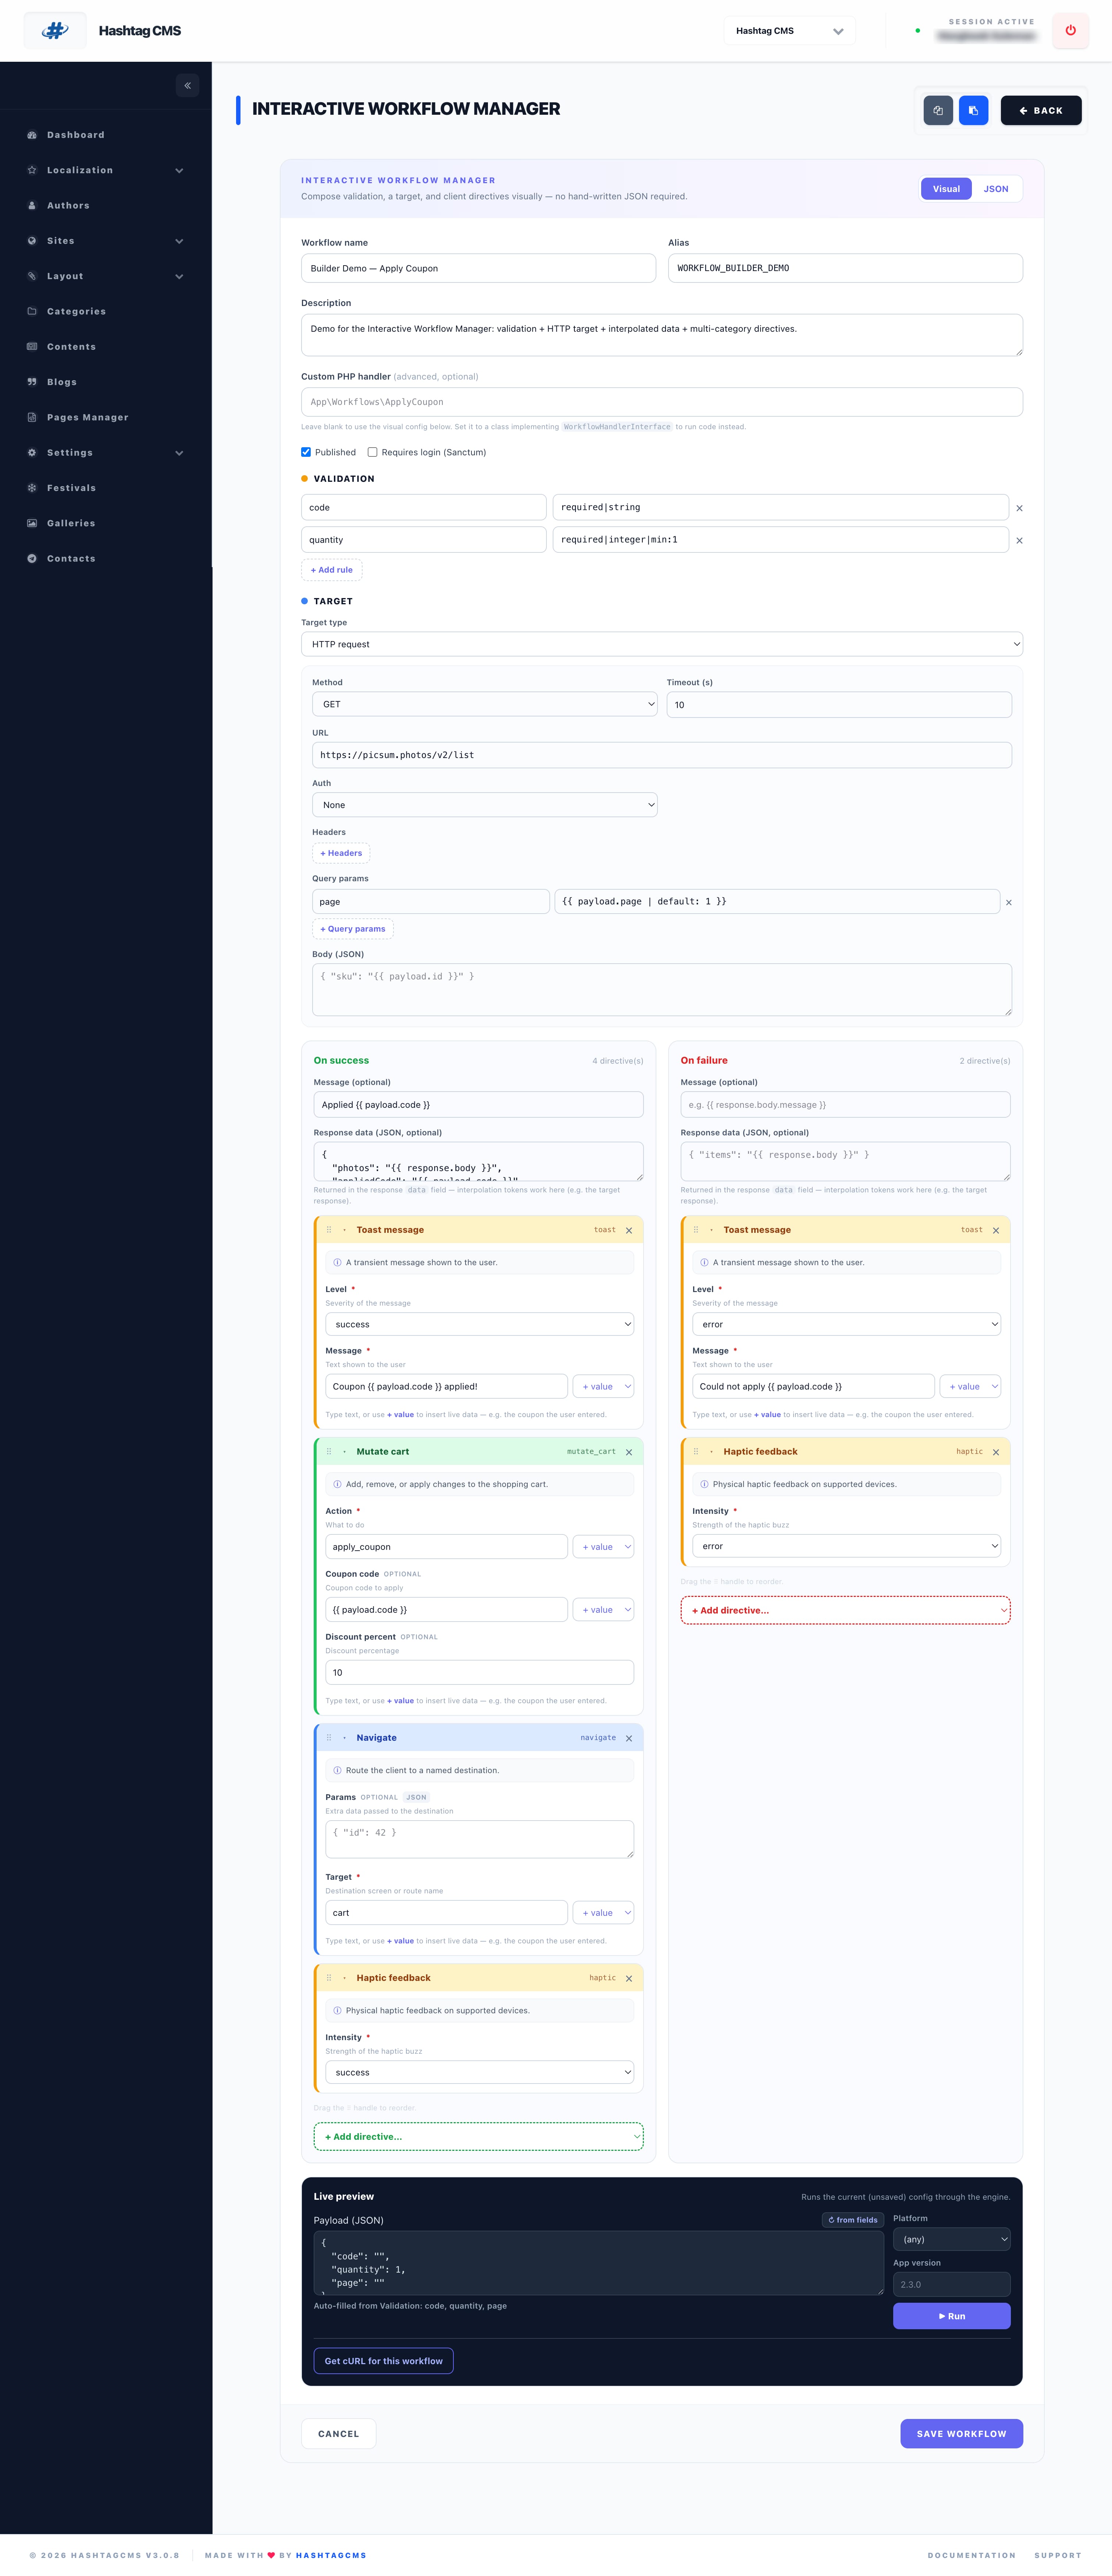The width and height of the screenshot is (1112, 2576).
Task: Click the from fields button
Action: click(x=853, y=2220)
